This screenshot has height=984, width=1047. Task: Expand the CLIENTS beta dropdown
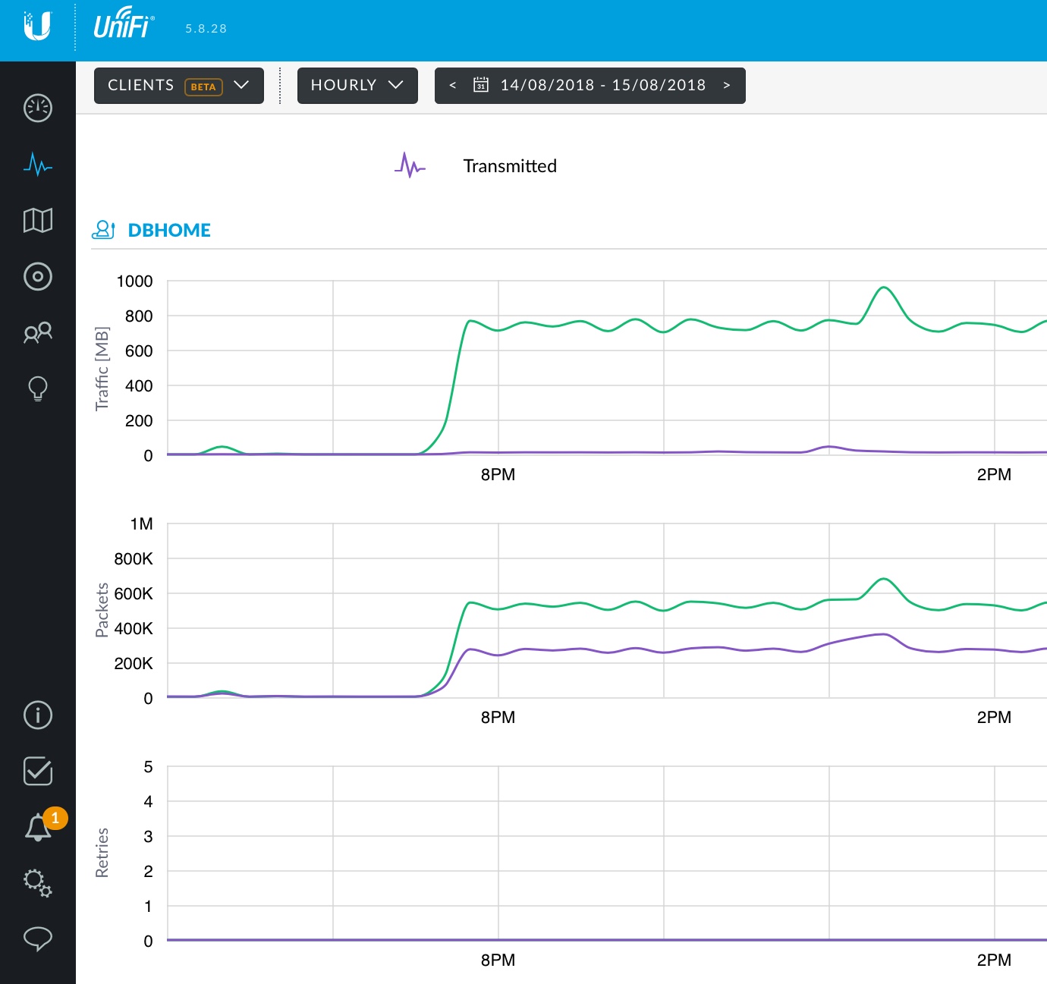coord(179,85)
